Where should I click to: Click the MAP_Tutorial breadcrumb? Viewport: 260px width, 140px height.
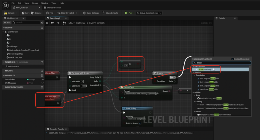pos(77,23)
